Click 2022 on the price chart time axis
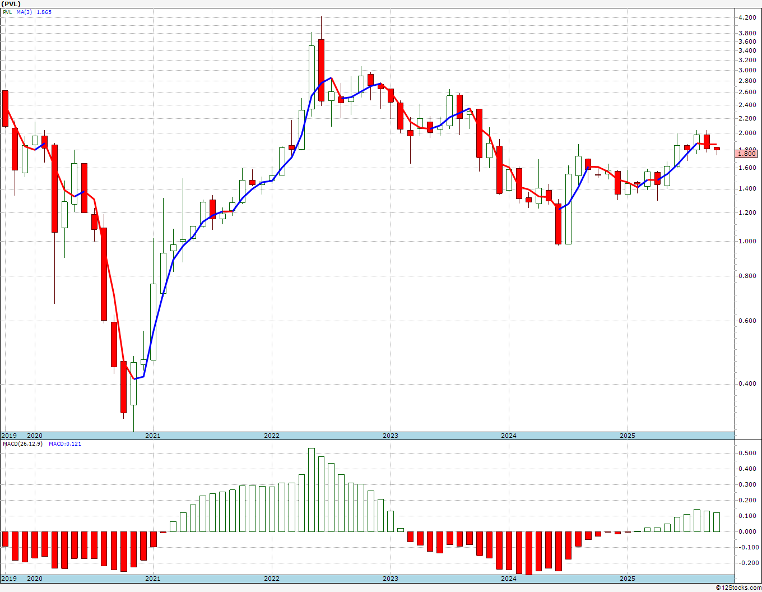The image size is (762, 592). pos(272,436)
